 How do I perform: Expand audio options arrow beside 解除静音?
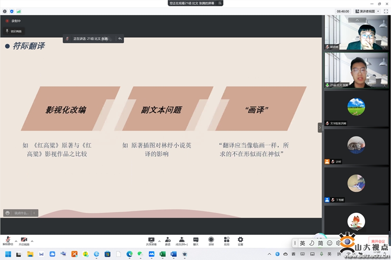[16, 240]
